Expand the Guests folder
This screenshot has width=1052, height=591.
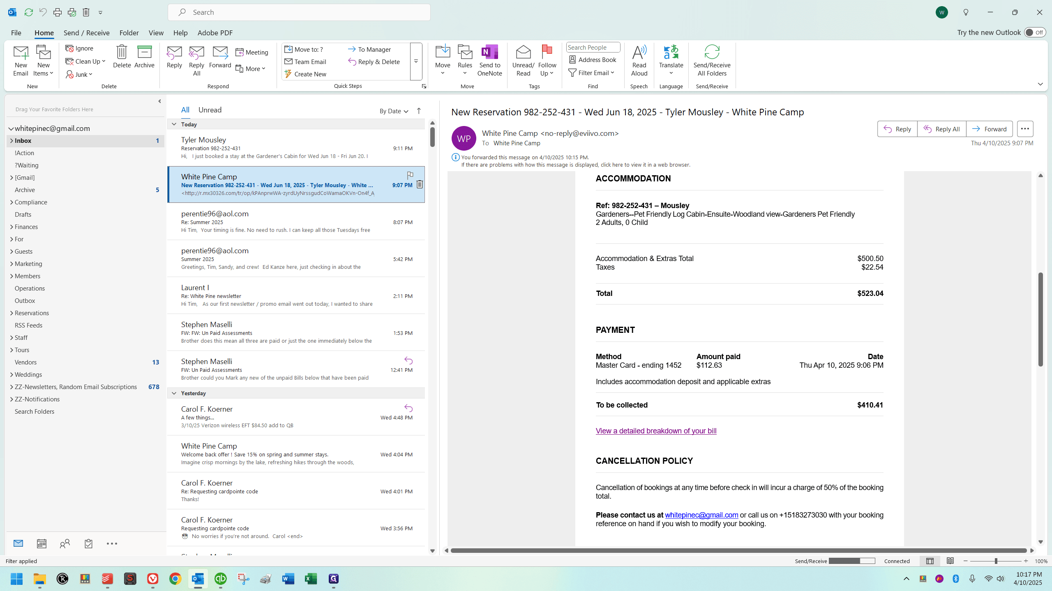[12, 252]
